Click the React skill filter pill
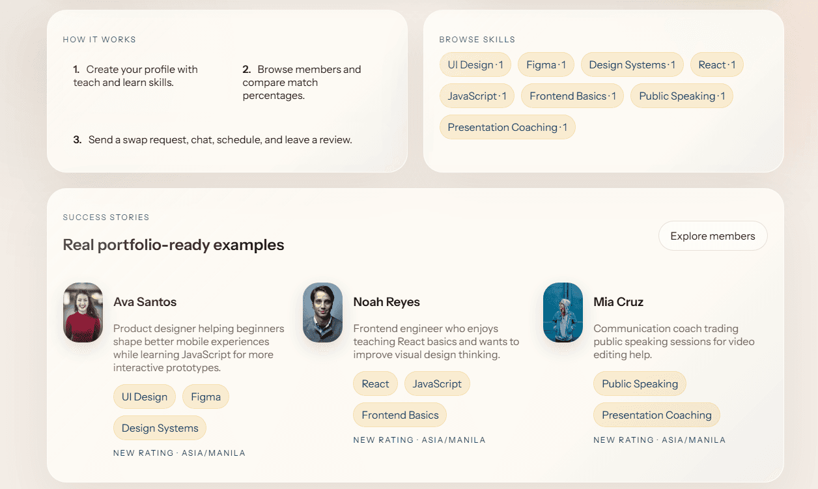Image resolution: width=818 pixels, height=489 pixels. click(716, 64)
